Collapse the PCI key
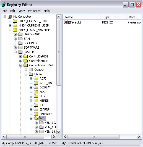 [31, 118]
